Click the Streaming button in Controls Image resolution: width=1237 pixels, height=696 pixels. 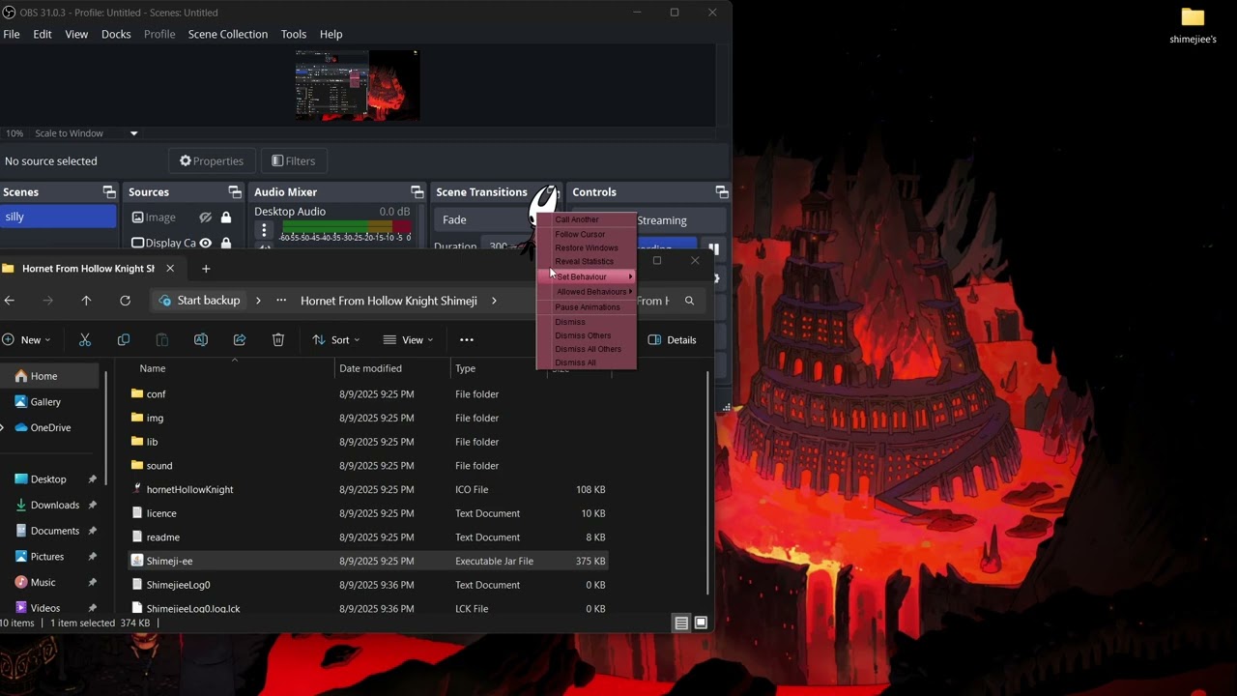[x=662, y=220]
